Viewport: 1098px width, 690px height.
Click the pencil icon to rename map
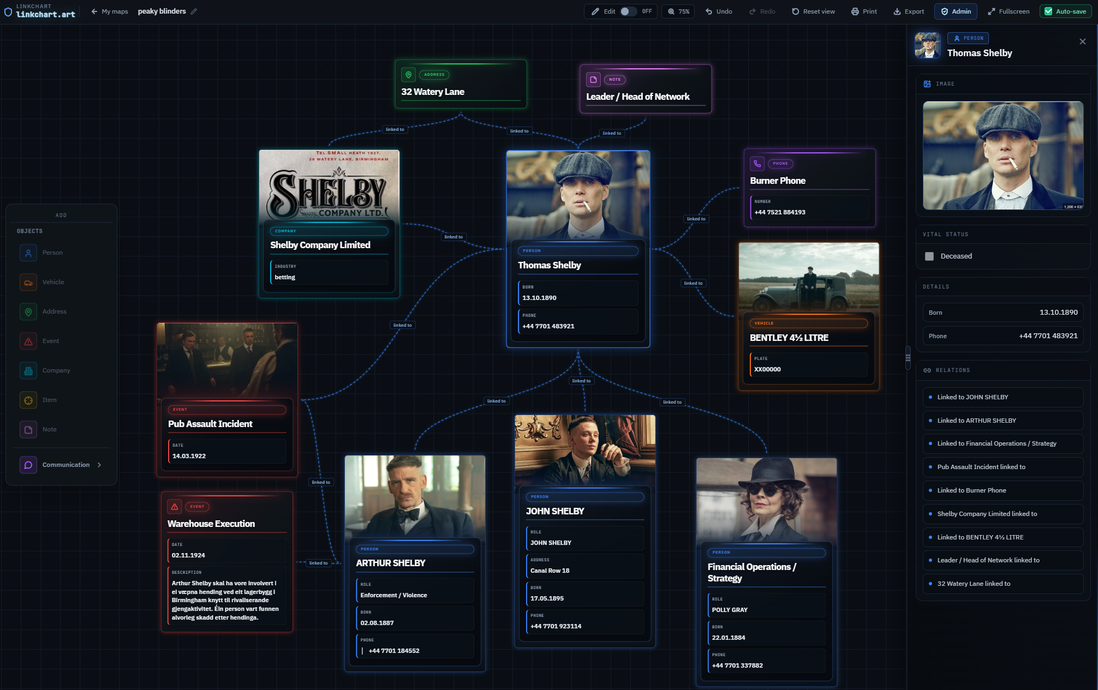point(194,11)
